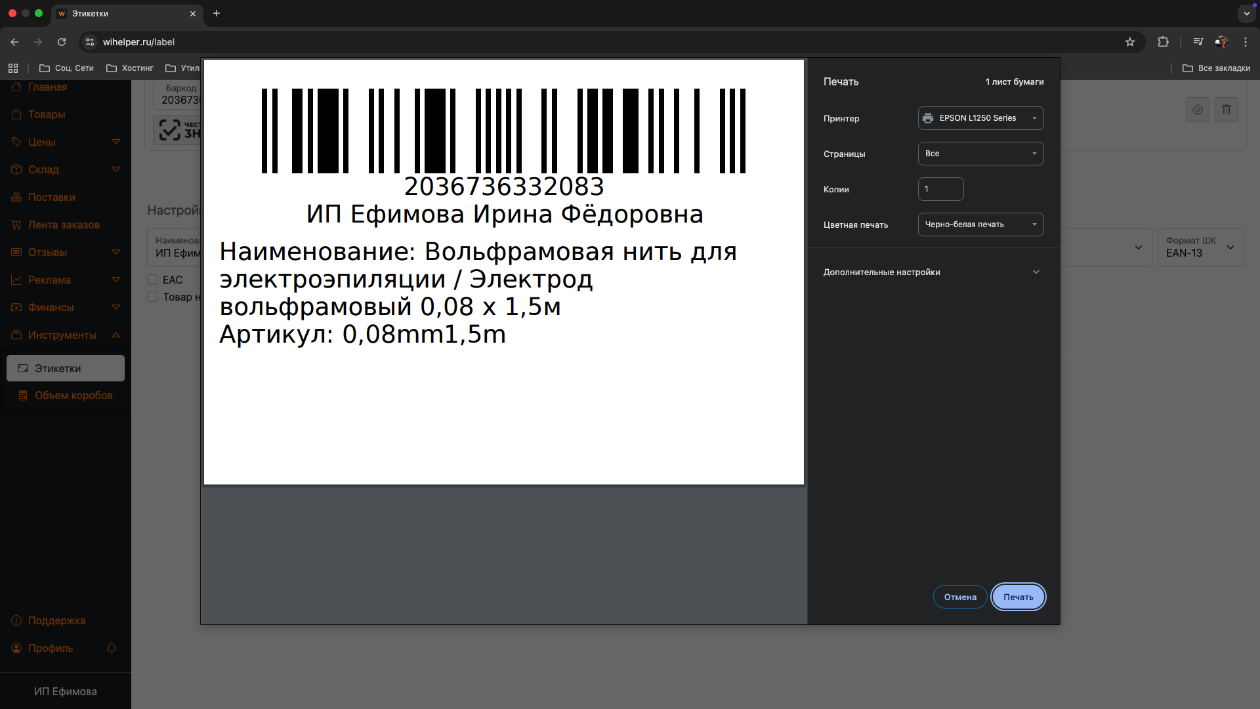Enable the EAC checkbox
The image size is (1260, 709).
coord(152,280)
